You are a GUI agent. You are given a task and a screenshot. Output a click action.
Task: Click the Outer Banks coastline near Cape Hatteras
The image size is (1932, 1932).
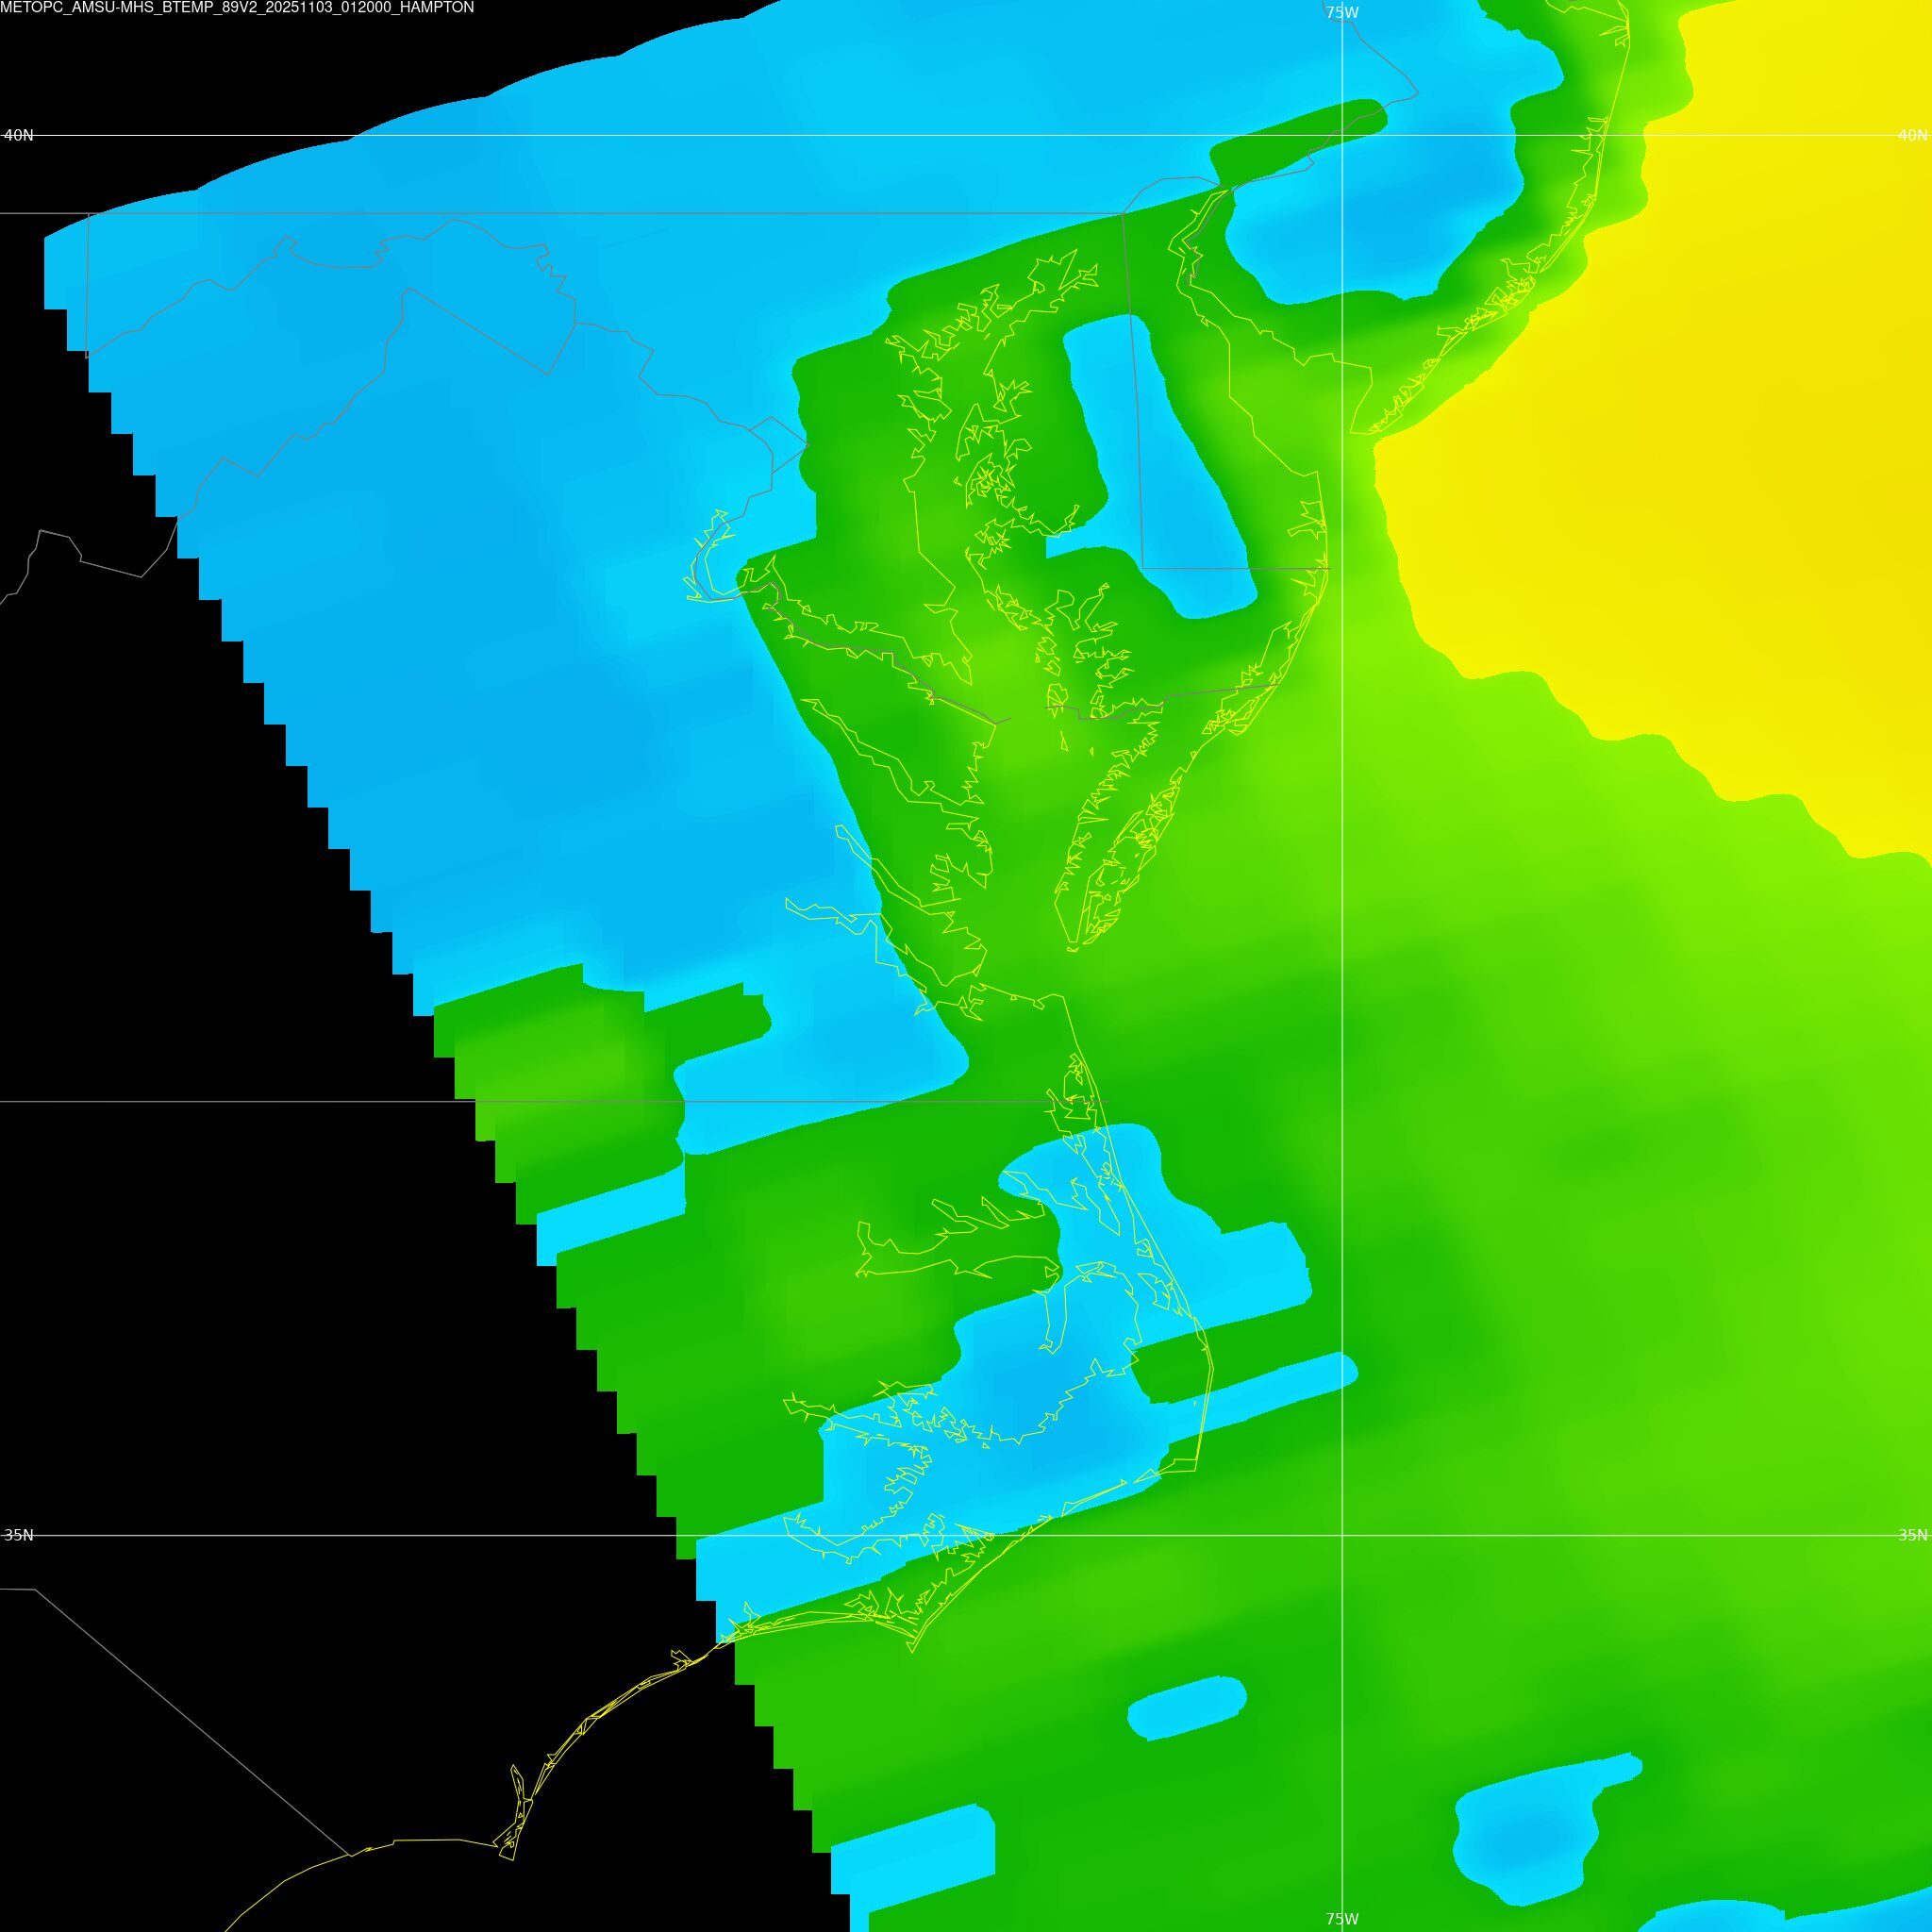click(1196, 1462)
